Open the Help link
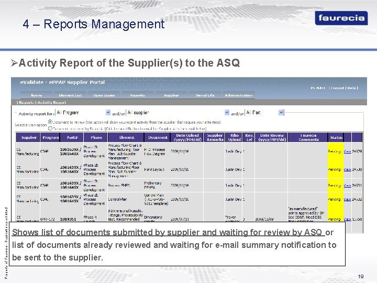 pos(351,88)
